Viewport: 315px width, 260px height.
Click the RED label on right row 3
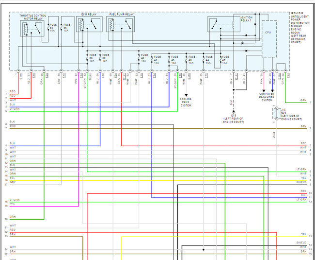303,143
